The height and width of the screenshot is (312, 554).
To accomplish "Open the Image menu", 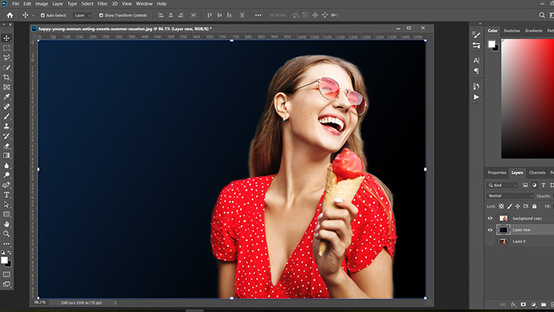I will (x=41, y=4).
